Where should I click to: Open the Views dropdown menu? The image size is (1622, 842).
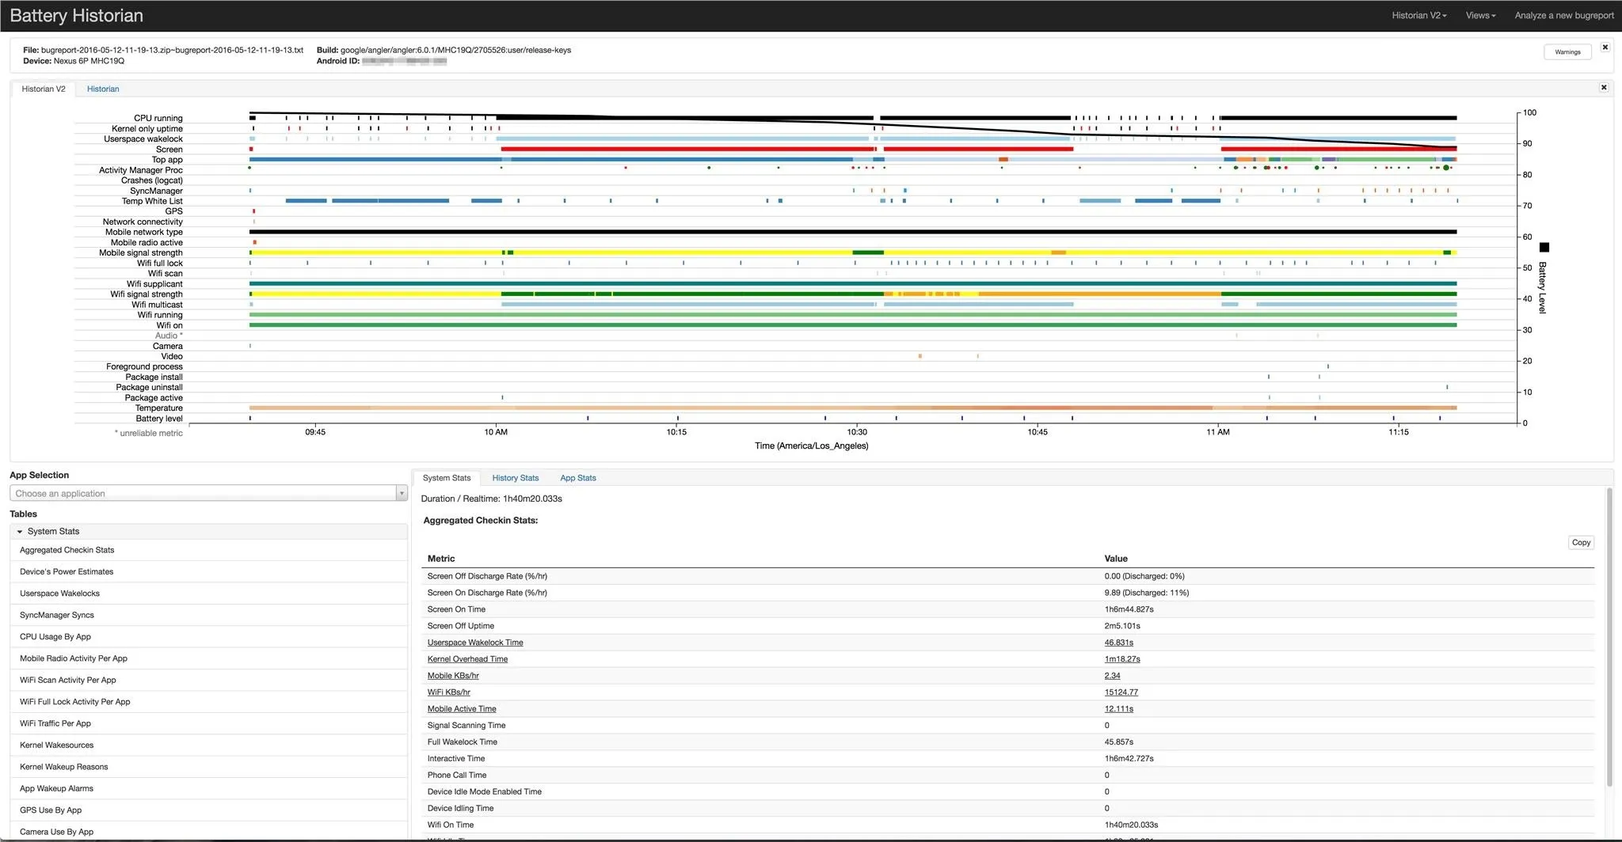click(1480, 15)
